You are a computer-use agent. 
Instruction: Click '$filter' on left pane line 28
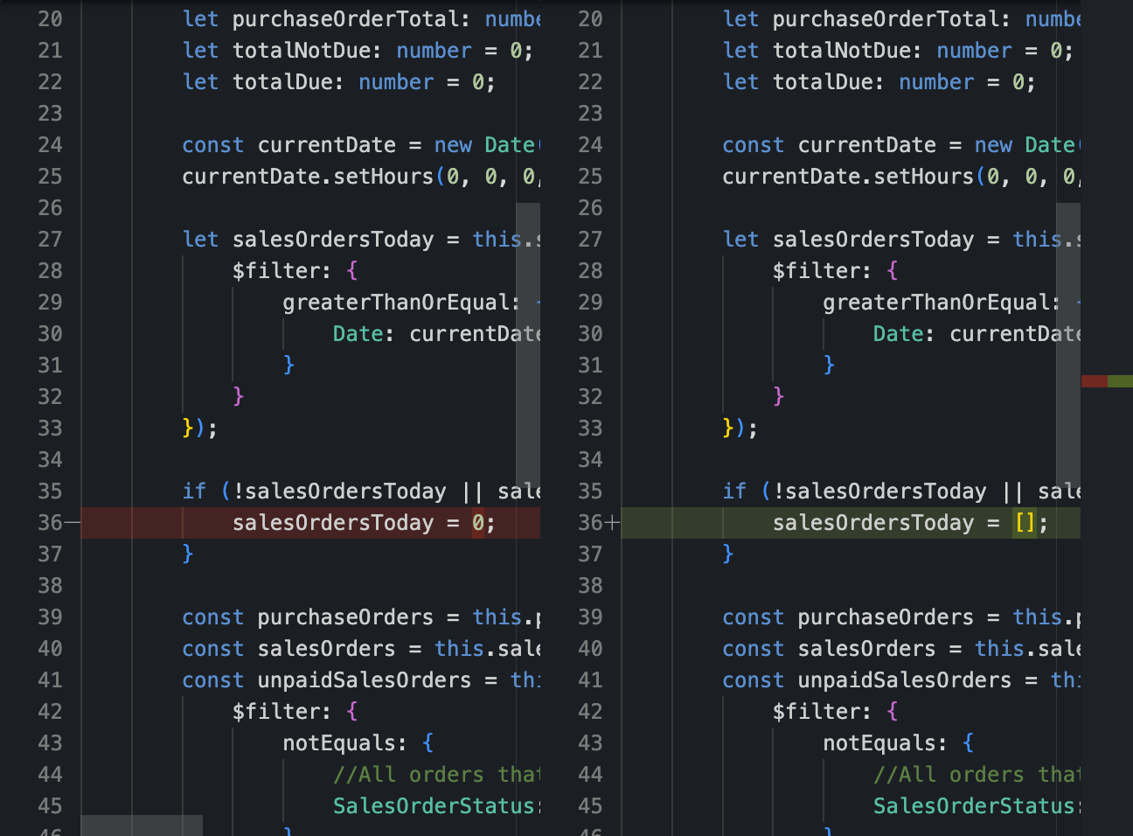[276, 271]
